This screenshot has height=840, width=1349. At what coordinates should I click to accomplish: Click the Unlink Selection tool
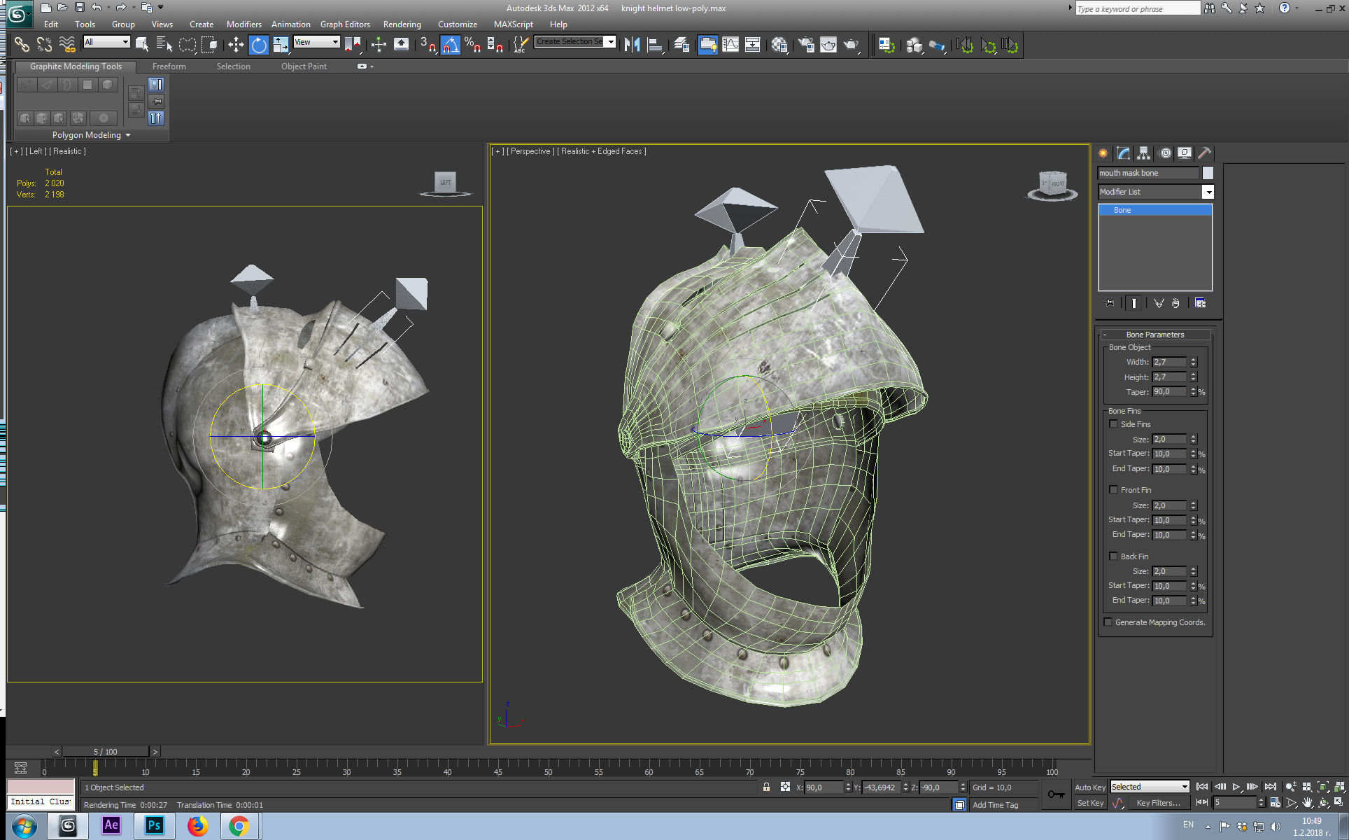44,45
